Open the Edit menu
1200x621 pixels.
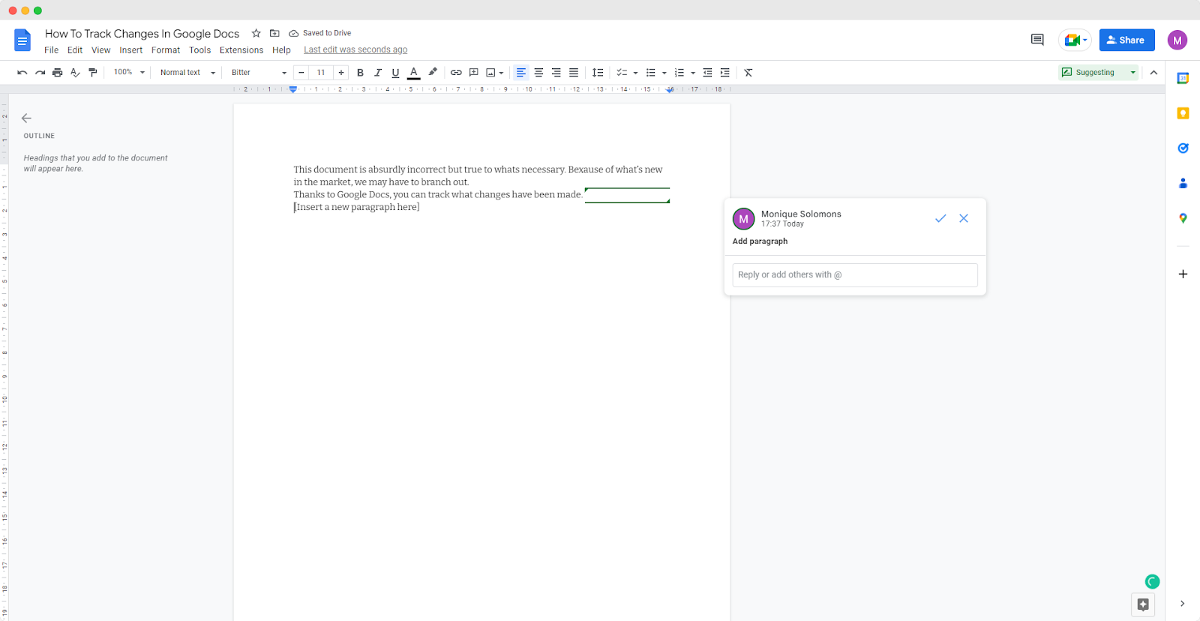tap(75, 50)
